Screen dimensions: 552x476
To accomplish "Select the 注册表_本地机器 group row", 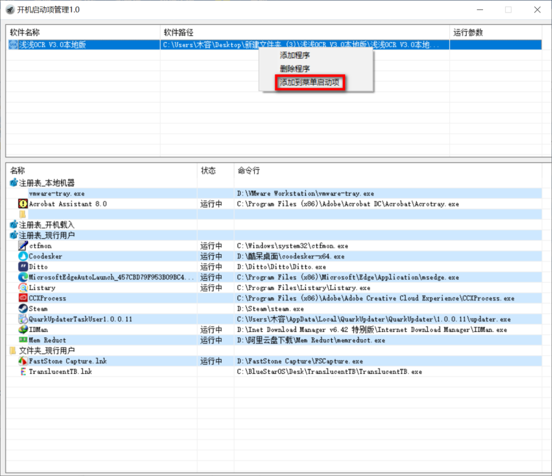I will (47, 183).
